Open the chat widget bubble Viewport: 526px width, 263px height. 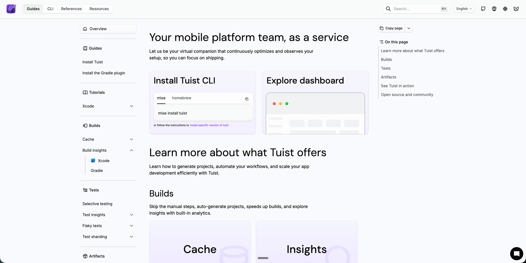(x=516, y=253)
